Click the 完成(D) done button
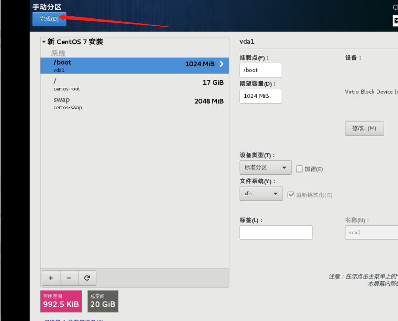398x321 pixels. [49, 19]
